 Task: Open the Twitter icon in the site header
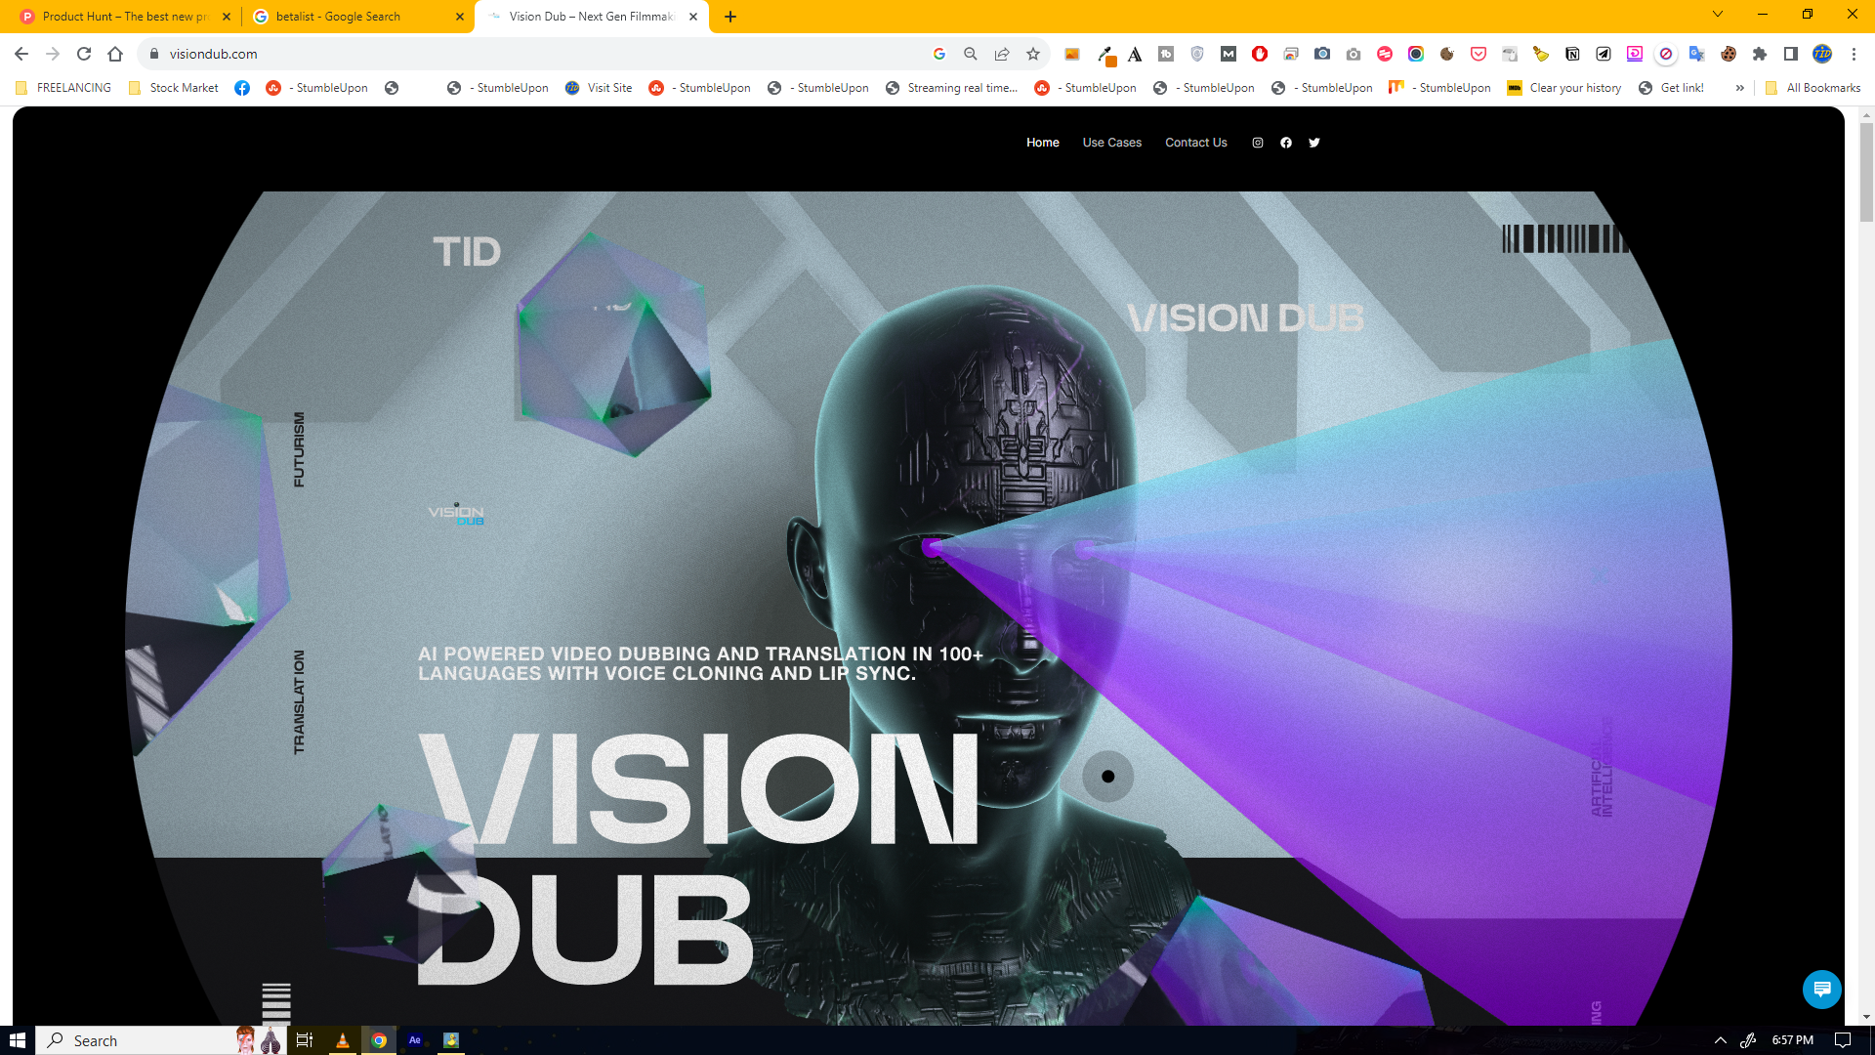[x=1314, y=143]
